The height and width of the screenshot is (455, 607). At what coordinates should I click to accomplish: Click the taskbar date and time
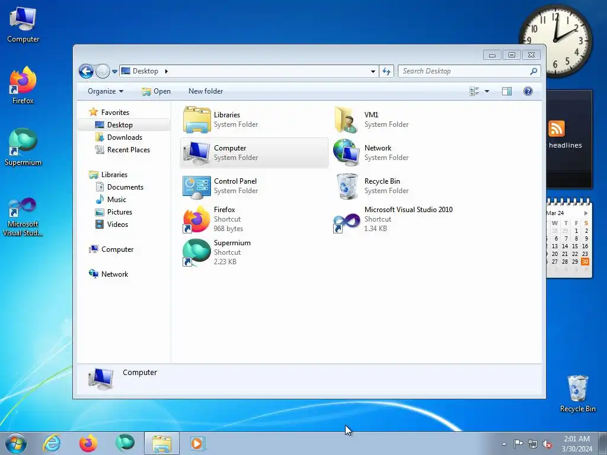pyautogui.click(x=577, y=444)
